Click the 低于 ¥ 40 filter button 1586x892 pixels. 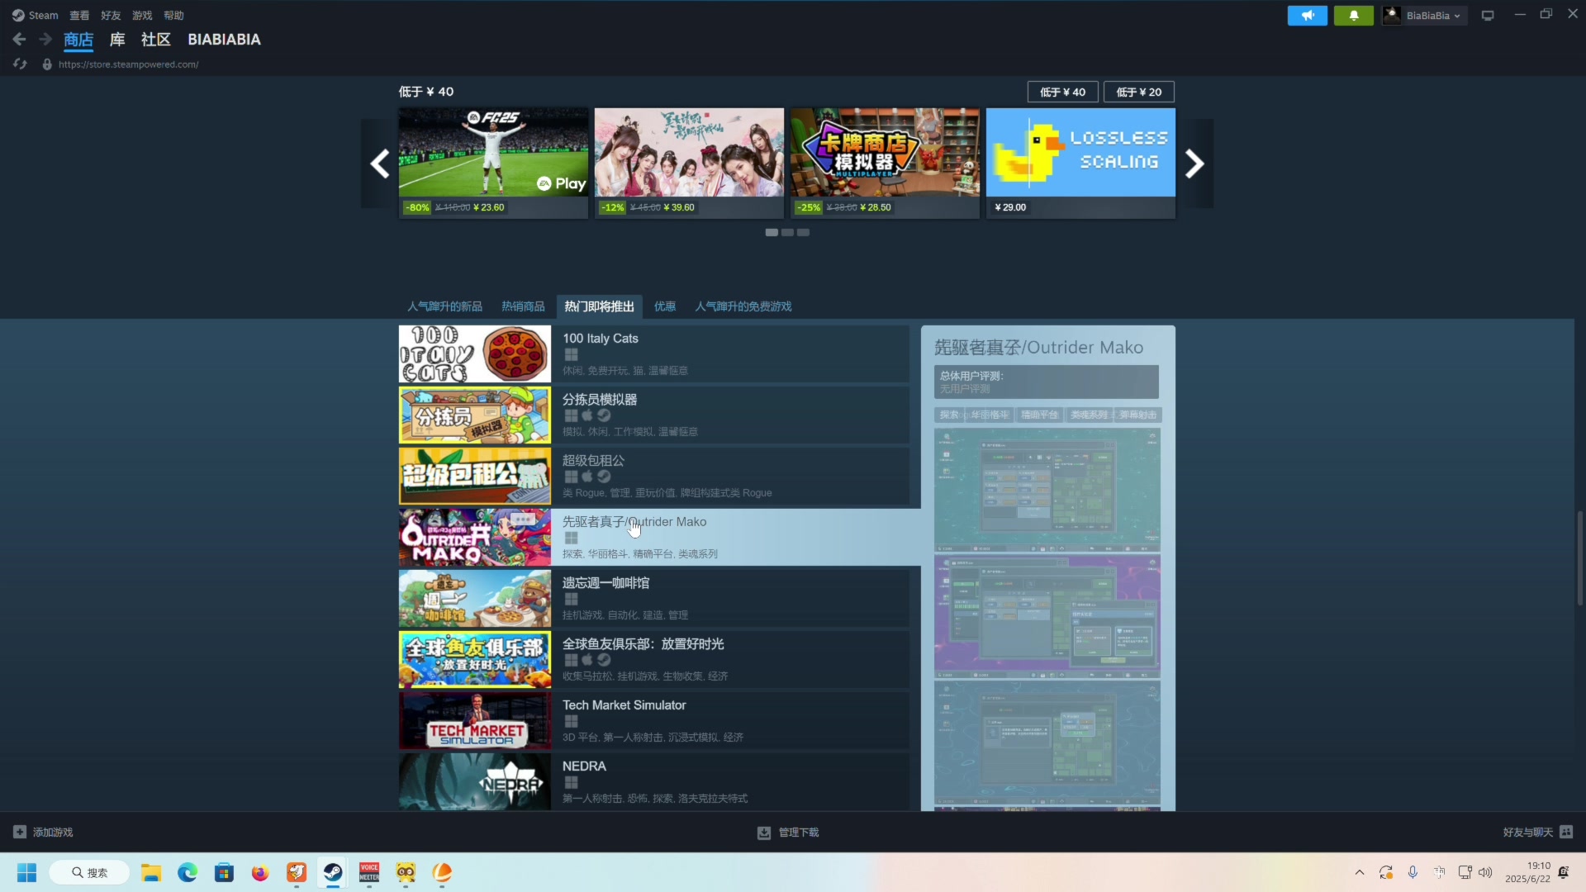[x=1062, y=92]
